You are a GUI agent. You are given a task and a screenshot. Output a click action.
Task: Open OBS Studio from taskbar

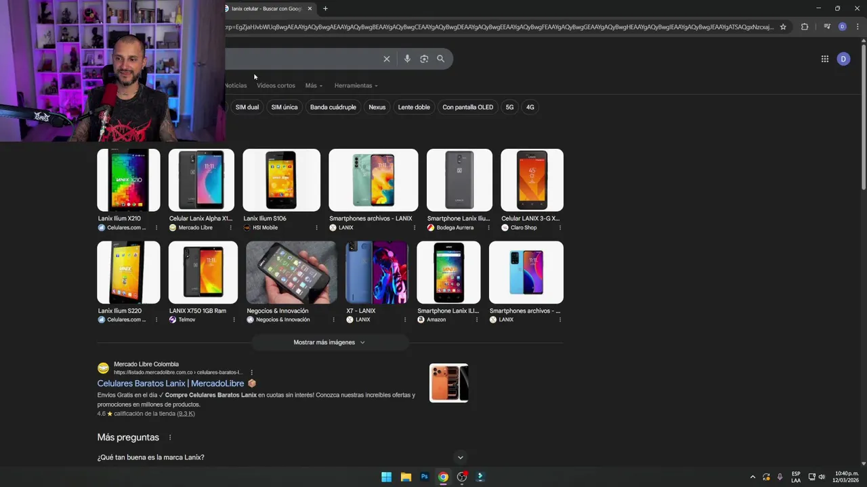[462, 477]
